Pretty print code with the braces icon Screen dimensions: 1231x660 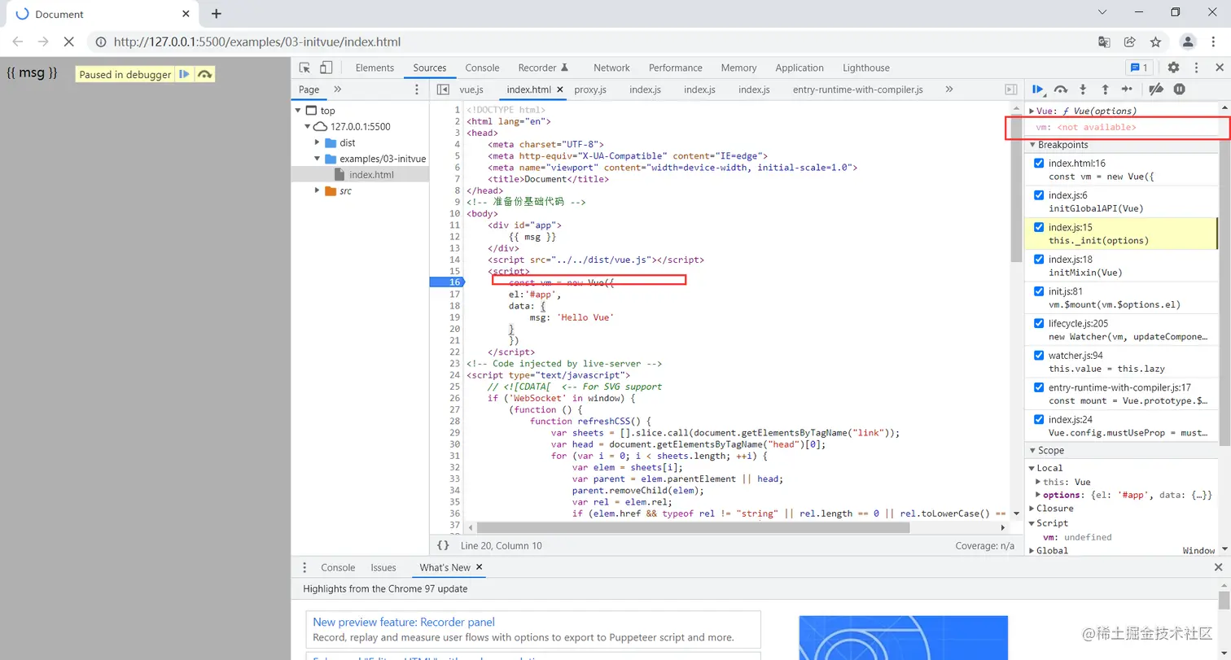(x=443, y=545)
